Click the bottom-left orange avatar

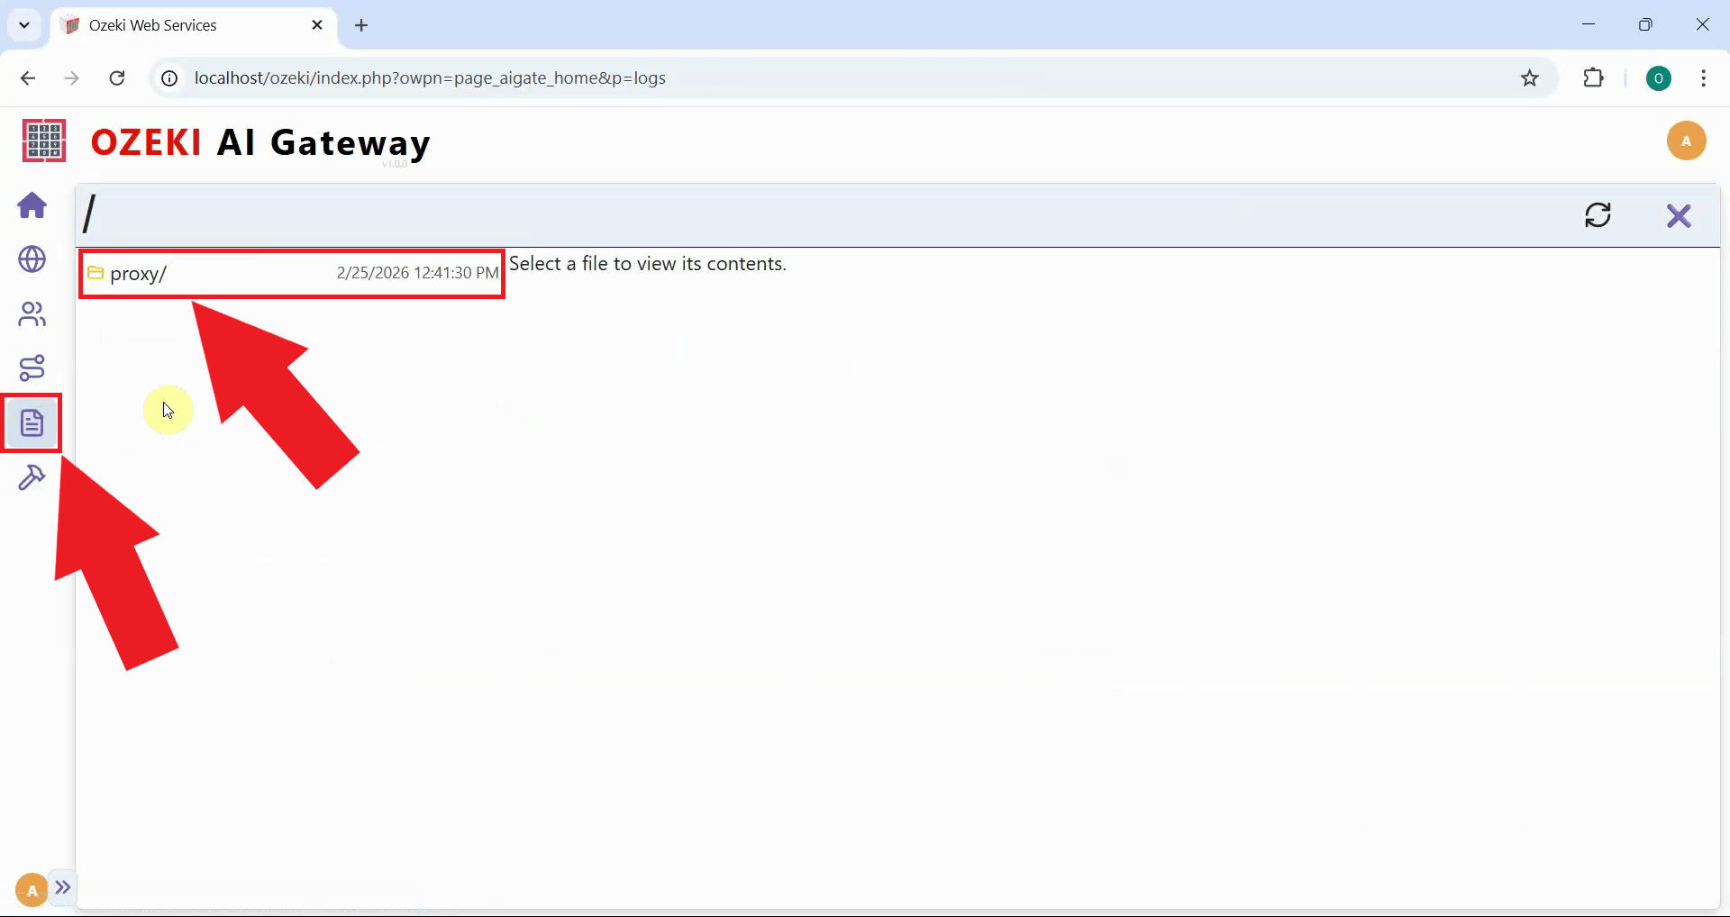point(31,890)
